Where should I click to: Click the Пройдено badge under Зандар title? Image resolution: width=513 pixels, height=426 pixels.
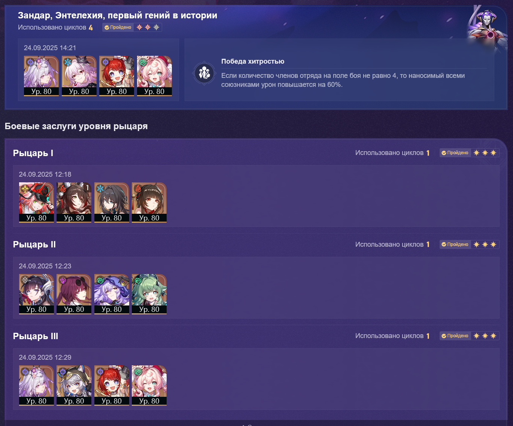(x=118, y=27)
